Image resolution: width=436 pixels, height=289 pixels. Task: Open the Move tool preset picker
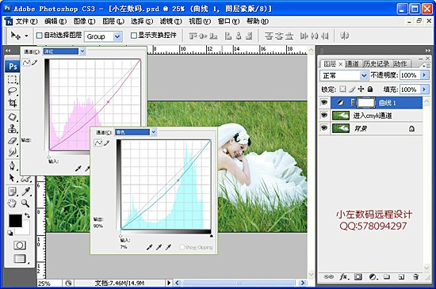[26, 36]
